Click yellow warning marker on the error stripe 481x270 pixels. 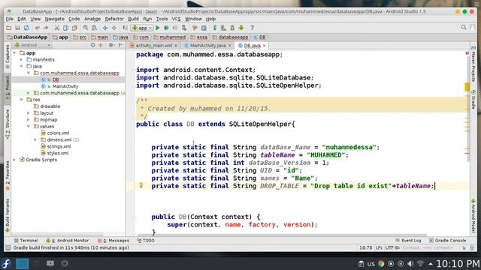(x=467, y=87)
